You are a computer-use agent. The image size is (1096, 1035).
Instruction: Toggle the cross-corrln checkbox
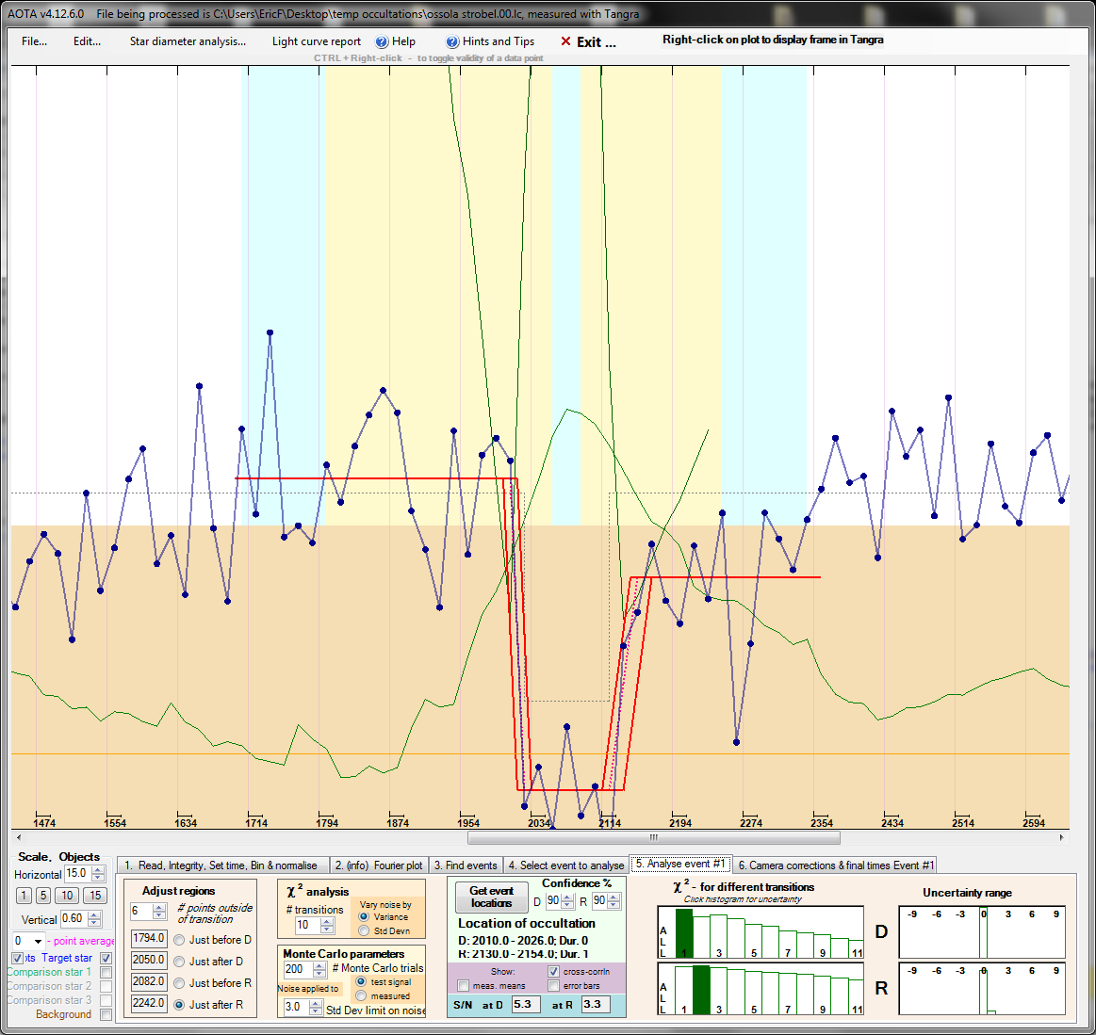click(553, 972)
